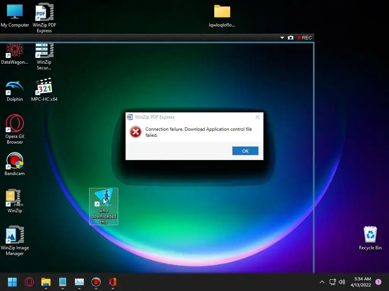This screenshot has width=389, height=291.
Task: Open the performance monitor taskbar icon
Action: pyautogui.click(x=79, y=282)
